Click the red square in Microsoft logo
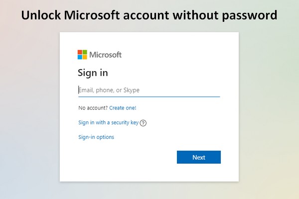 (80, 52)
